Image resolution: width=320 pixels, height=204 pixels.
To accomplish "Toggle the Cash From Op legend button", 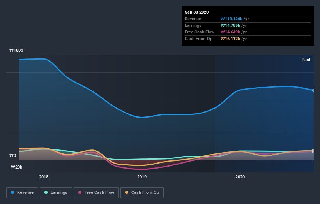I will (x=142, y=193).
